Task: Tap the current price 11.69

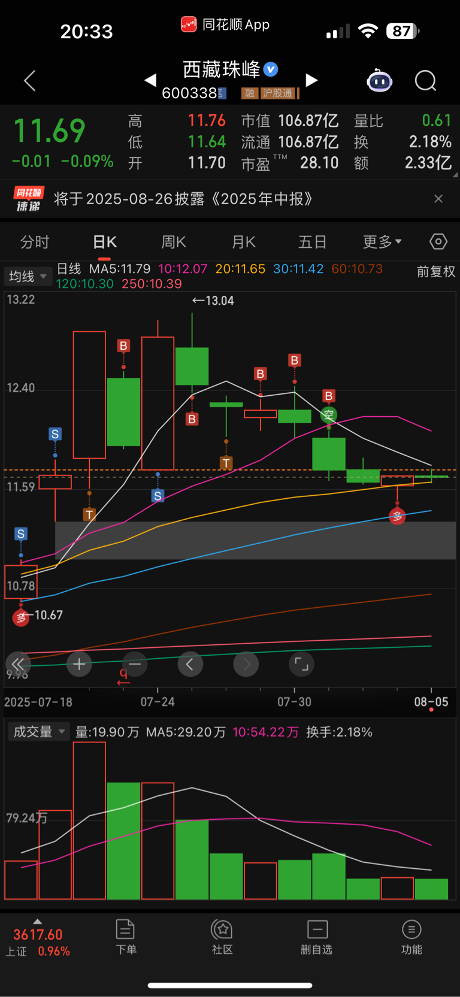Action: point(50,131)
